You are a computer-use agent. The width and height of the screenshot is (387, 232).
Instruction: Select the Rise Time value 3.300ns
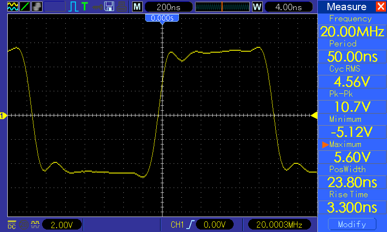coord(352,207)
